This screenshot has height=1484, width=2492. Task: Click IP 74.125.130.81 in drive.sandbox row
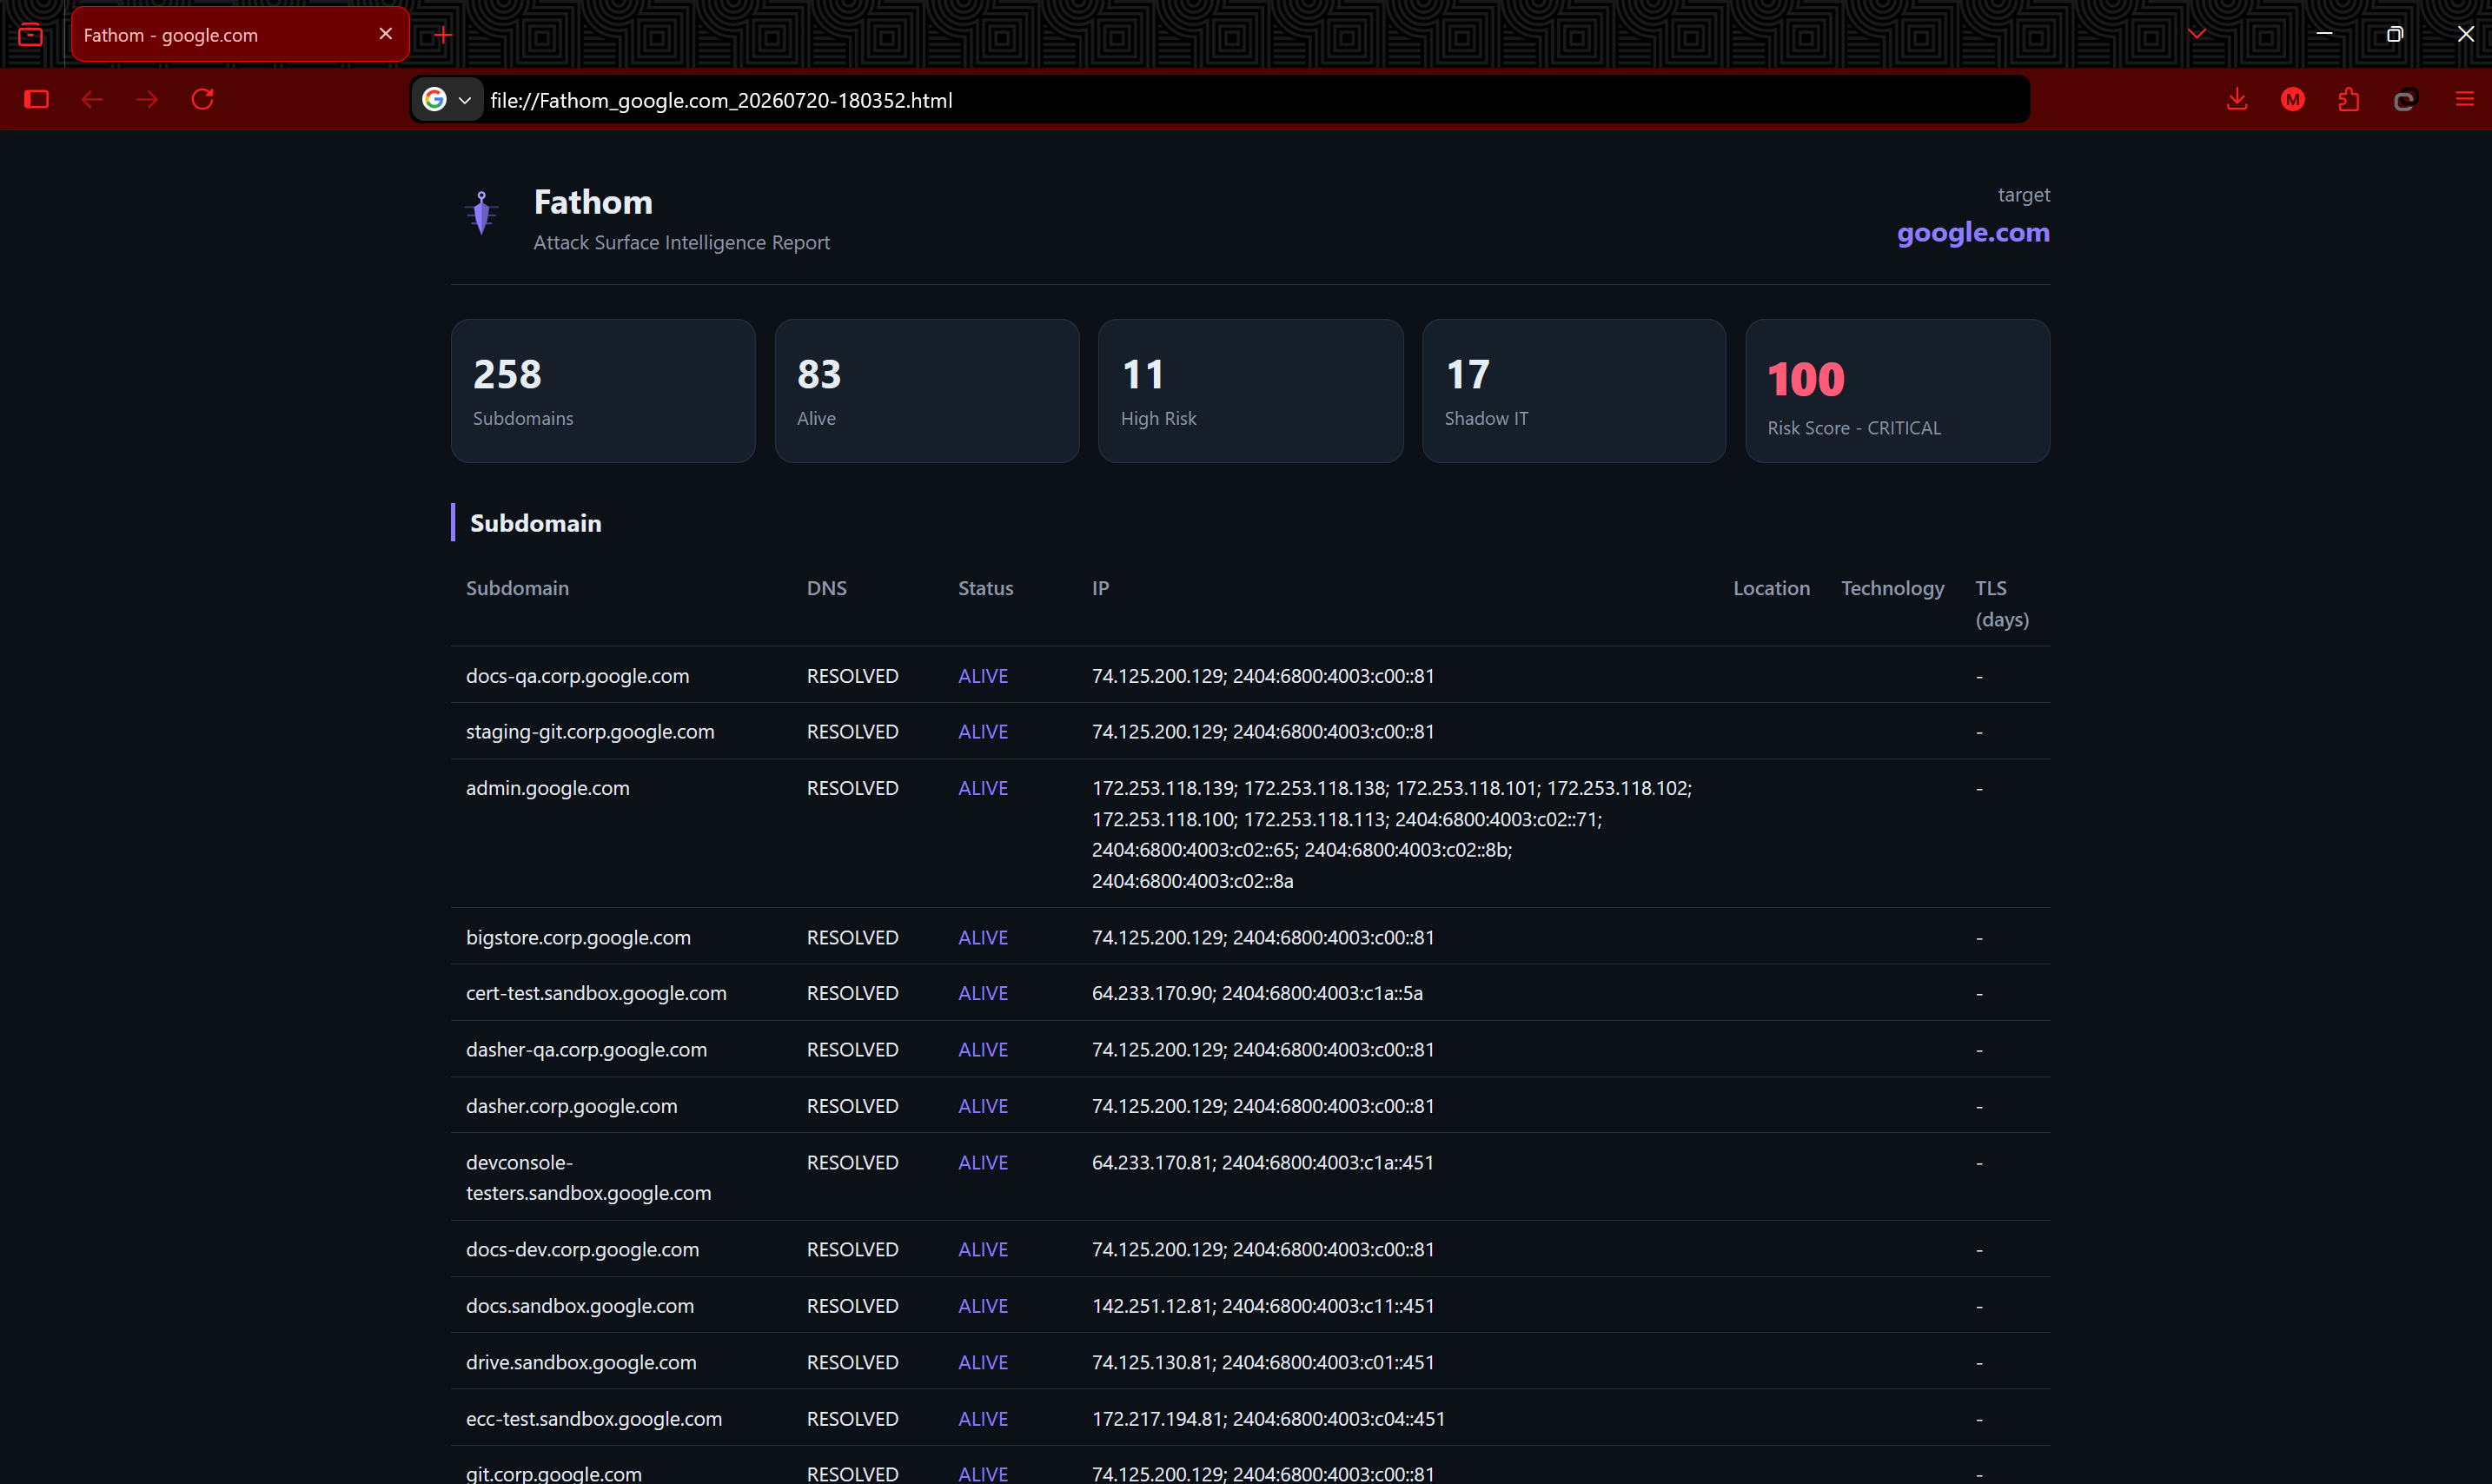pos(1151,1362)
